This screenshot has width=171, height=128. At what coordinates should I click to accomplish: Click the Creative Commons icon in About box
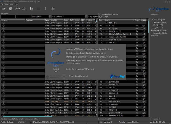pyautogui.click(x=64, y=77)
